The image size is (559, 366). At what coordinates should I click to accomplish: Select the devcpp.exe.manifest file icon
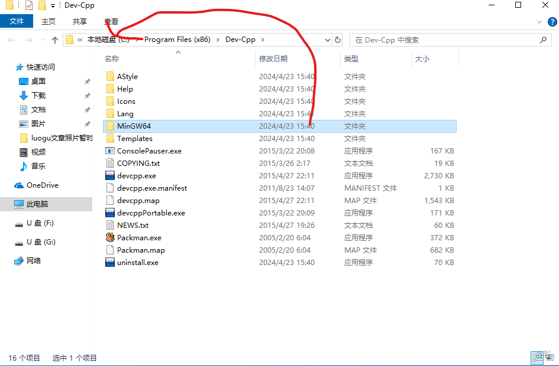click(x=110, y=188)
